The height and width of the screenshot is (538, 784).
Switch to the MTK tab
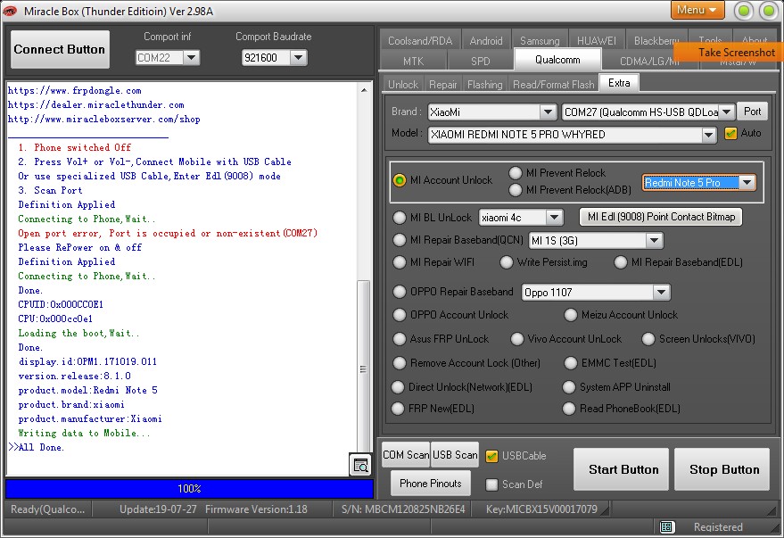click(413, 61)
